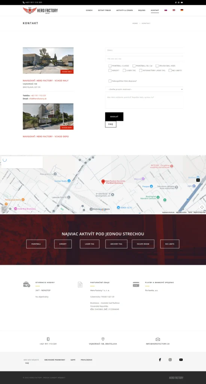This screenshot has width=206, height=384.
Task: Click the Fenoy pizza bistro map marker
Action: [x=23, y=199]
